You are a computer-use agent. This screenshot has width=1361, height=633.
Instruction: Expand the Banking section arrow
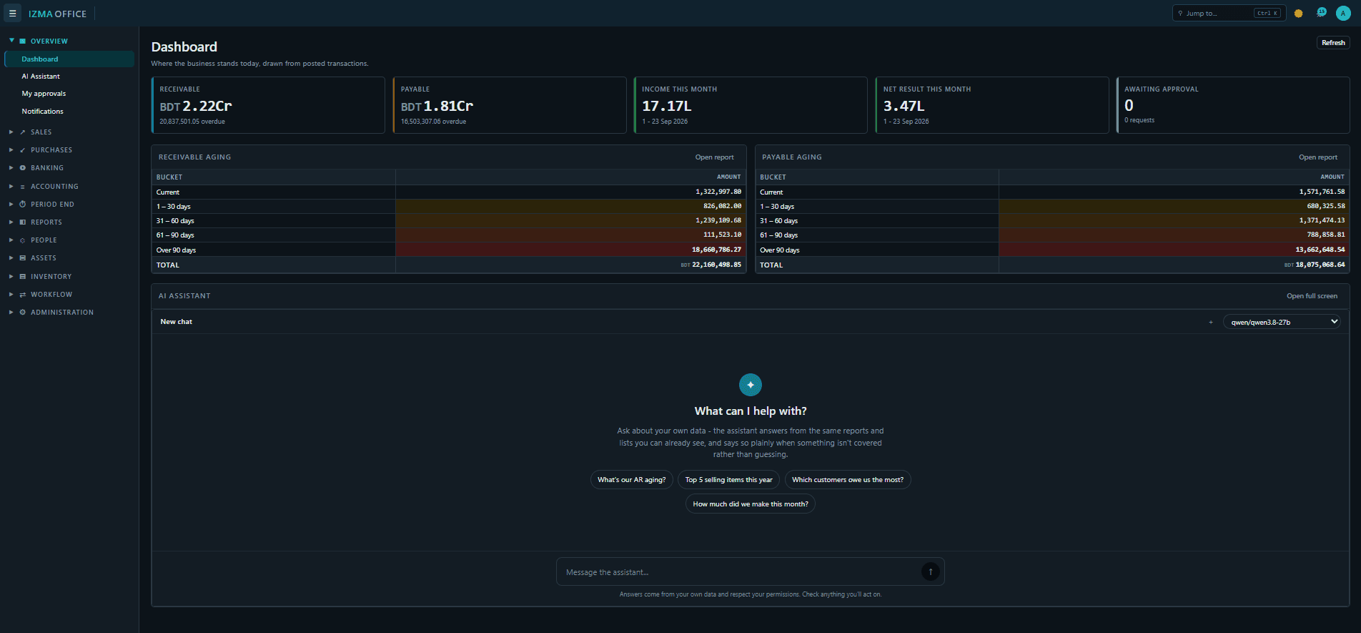pyautogui.click(x=11, y=168)
